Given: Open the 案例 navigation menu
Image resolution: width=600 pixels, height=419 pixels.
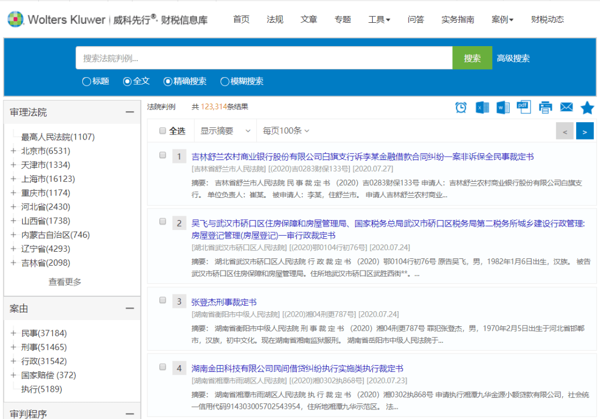Looking at the screenshot, I should coord(502,19).
